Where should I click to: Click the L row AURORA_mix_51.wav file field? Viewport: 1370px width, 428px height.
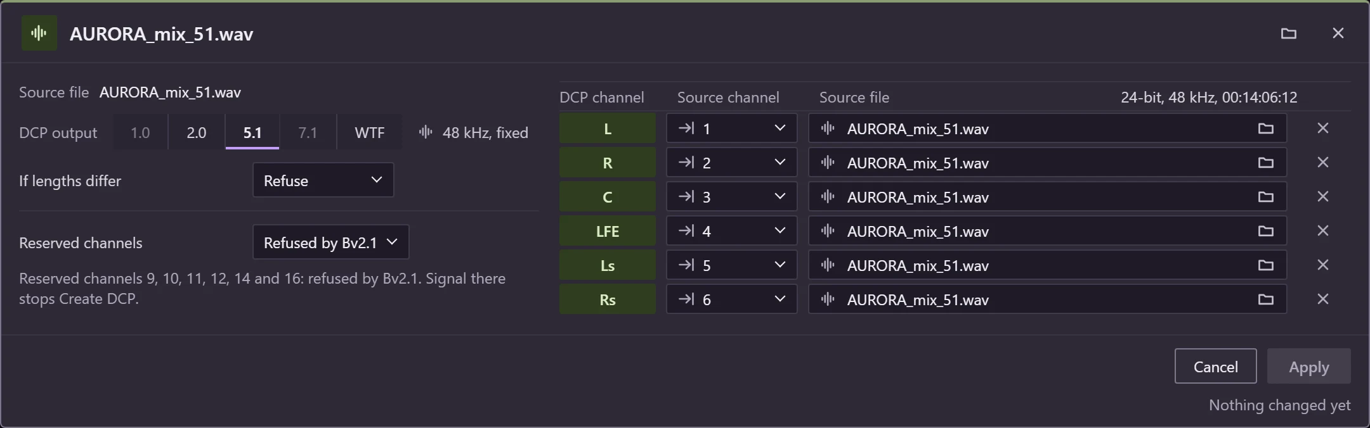[x=1047, y=129]
